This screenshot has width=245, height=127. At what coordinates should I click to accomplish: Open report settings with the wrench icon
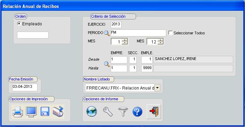pyautogui.click(x=108, y=111)
